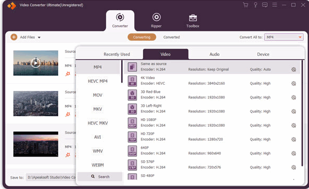This screenshot has width=309, height=189.
Task: Open settings gear for HD 1080P
Action: click(x=294, y=125)
